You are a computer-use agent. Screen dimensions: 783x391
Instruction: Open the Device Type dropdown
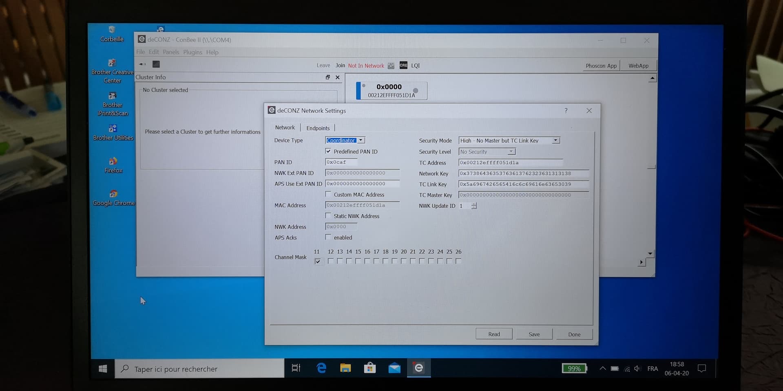coord(345,140)
